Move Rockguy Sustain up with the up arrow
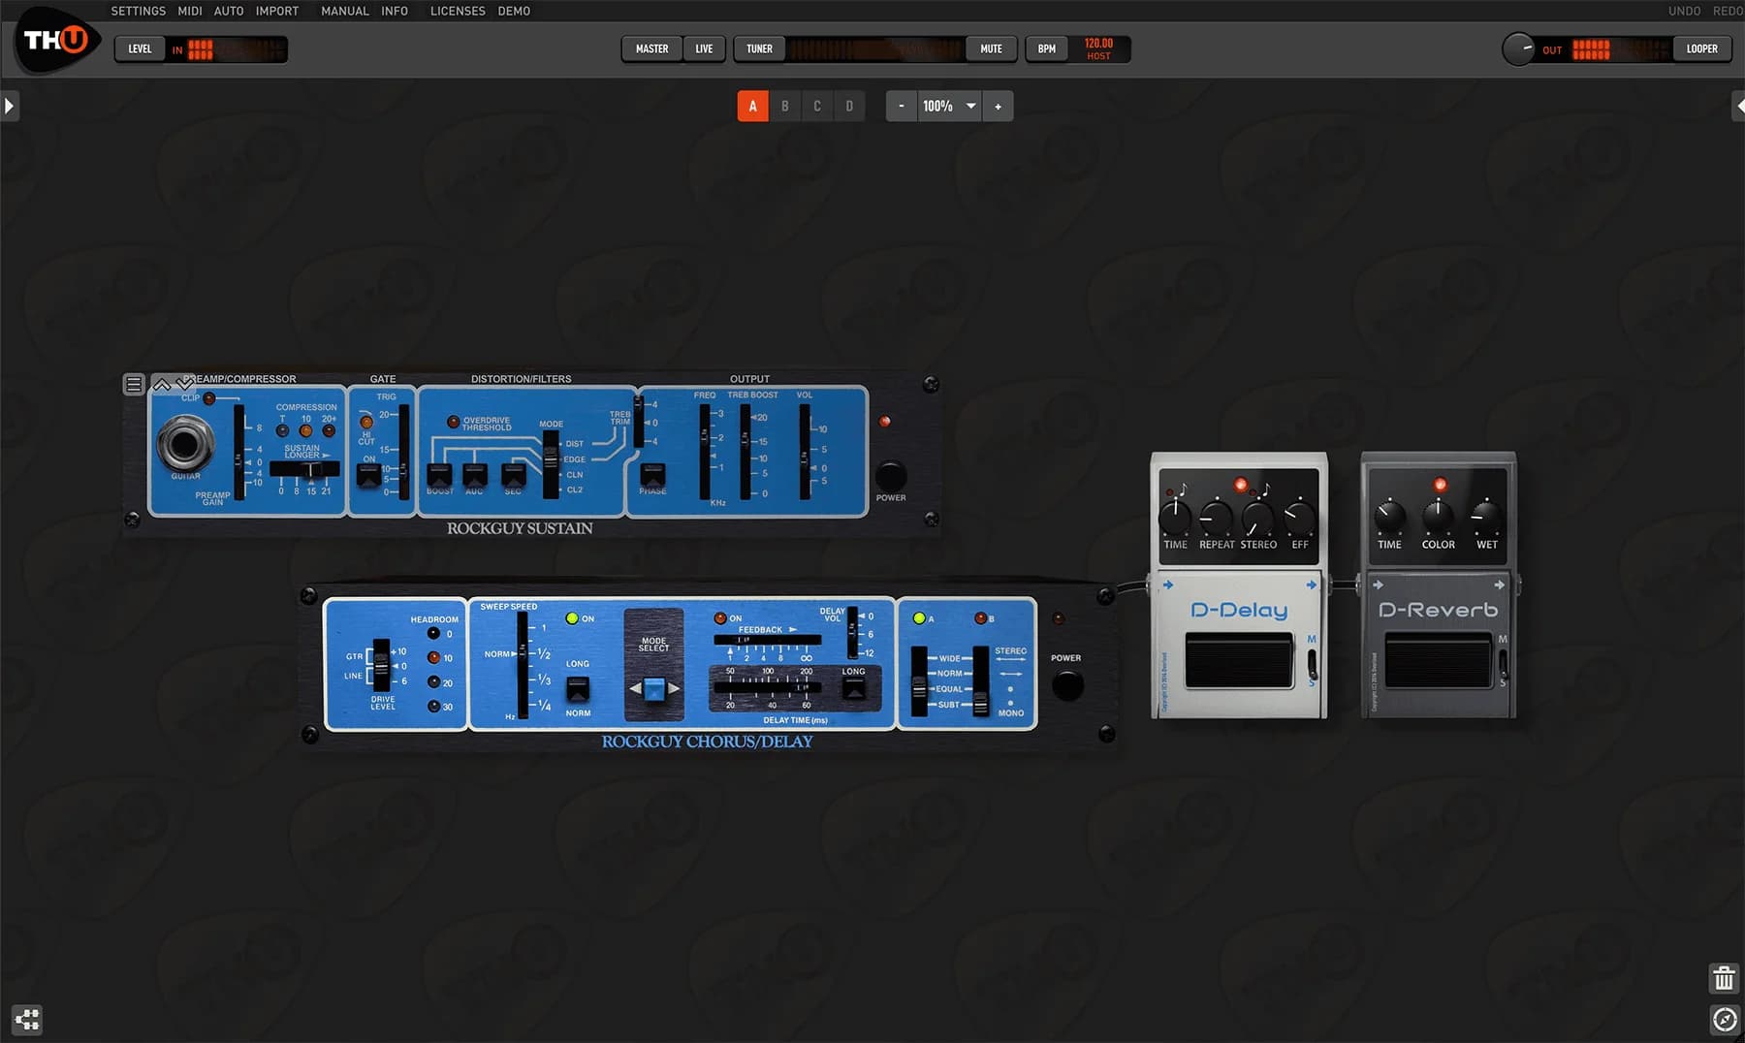The height and width of the screenshot is (1043, 1745). point(162,384)
